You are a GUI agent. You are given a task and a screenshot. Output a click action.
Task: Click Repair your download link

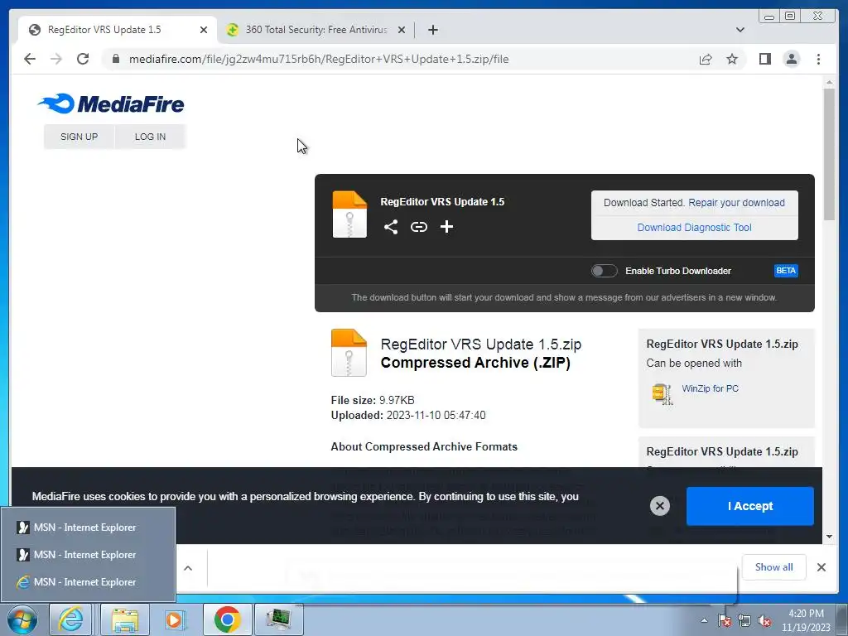click(x=736, y=203)
